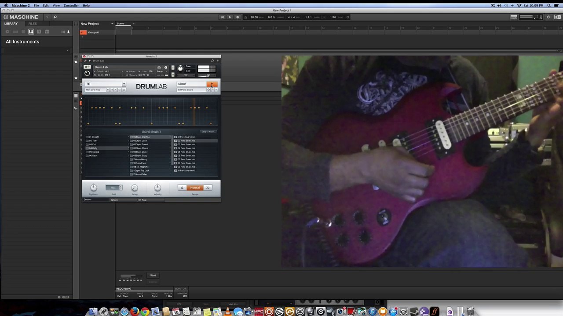Mute the Drum Lab instrument

pyautogui.click(x=173, y=75)
